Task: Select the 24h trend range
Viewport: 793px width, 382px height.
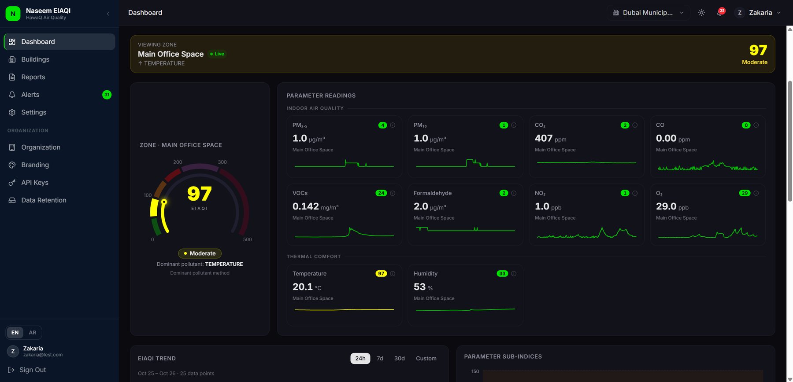Action: click(x=360, y=359)
